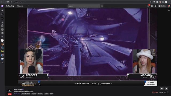
Task: Open the Warframe channel name link
Action: point(18,89)
